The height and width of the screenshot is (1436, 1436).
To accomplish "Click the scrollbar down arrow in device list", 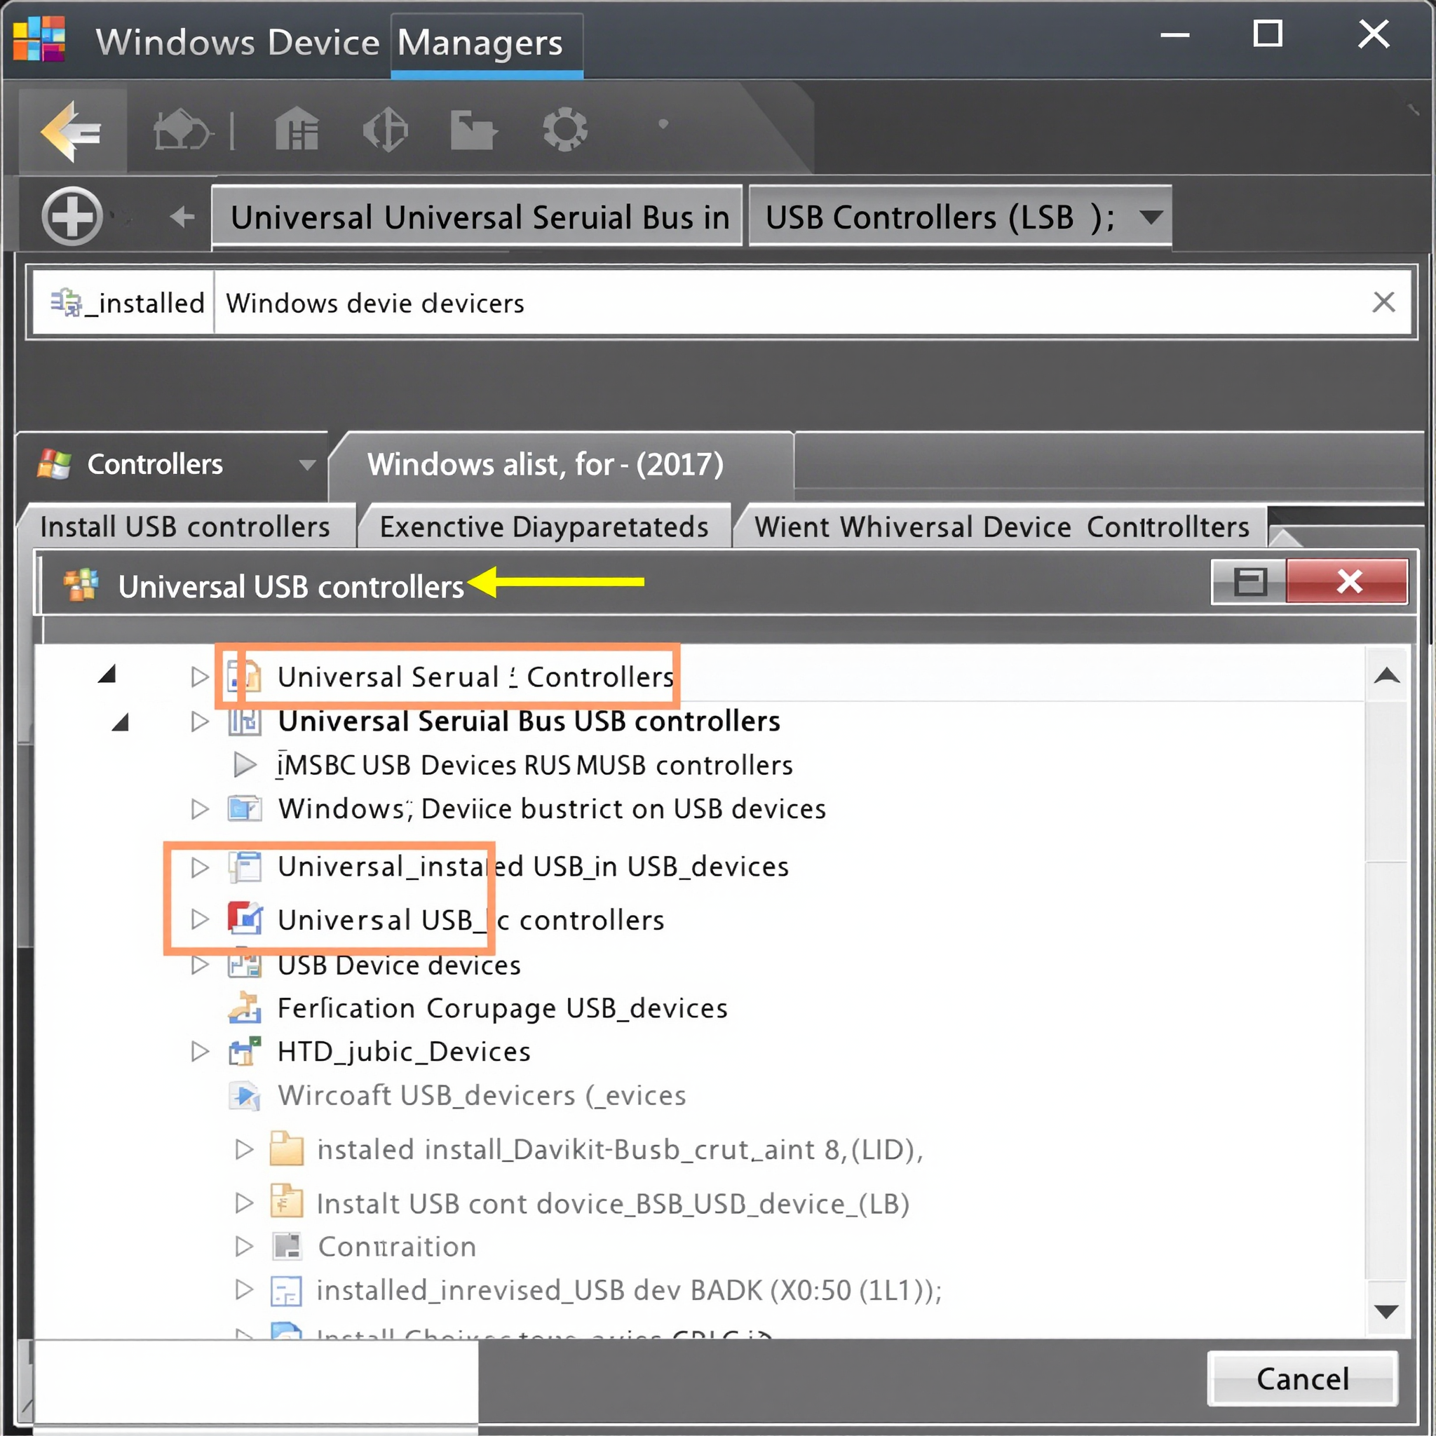I will coord(1386,1312).
